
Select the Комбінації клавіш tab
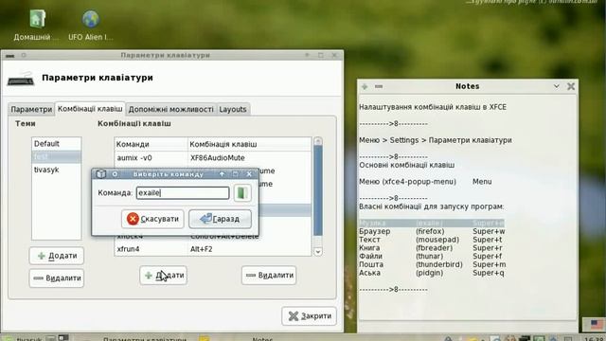click(x=90, y=109)
